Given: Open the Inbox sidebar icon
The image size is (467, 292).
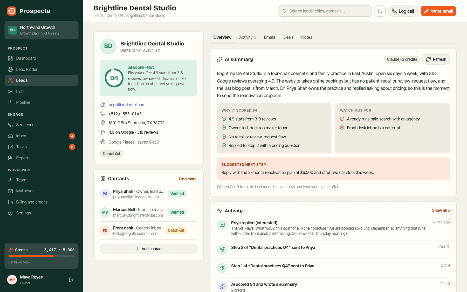Looking at the screenshot, I should [x=10, y=136].
